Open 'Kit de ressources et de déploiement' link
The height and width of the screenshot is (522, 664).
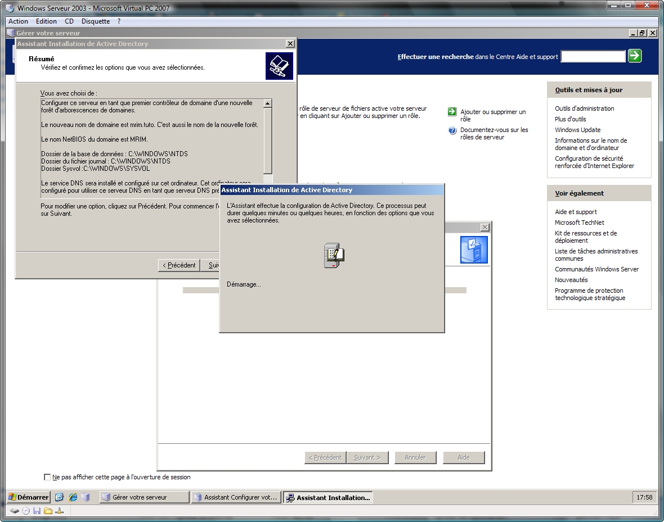pos(586,237)
